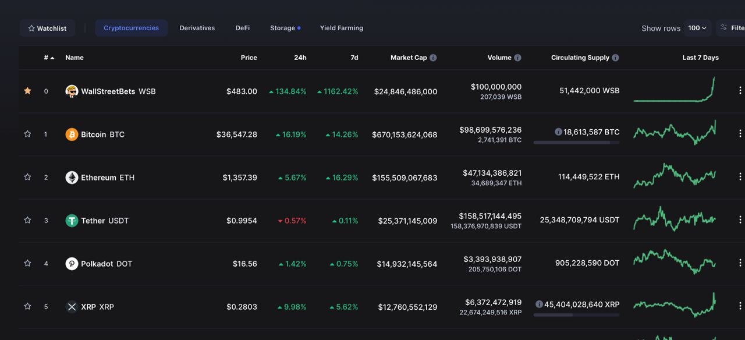Click the Ethereum logo icon

click(x=72, y=178)
